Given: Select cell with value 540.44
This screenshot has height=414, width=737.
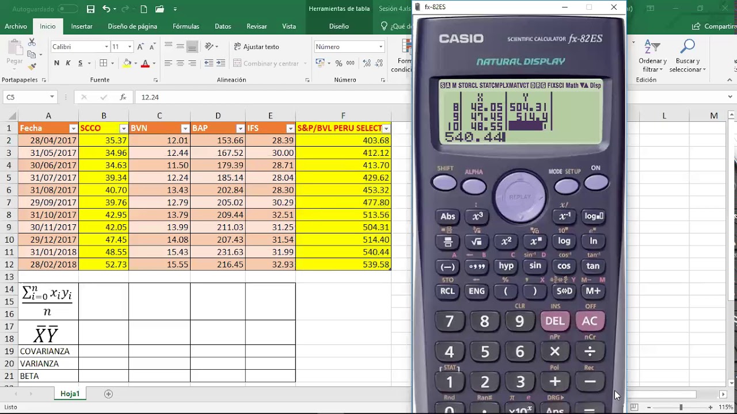Looking at the screenshot, I should tap(343, 252).
